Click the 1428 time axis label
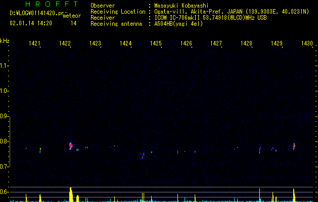Viewport: 318px width, 202px height. pos(246,43)
